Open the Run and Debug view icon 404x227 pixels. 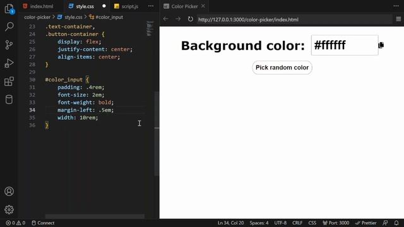pos(9,63)
